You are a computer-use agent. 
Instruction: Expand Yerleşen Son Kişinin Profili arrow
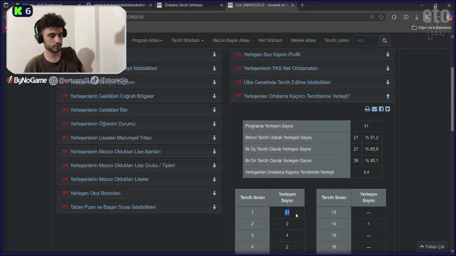[388, 55]
